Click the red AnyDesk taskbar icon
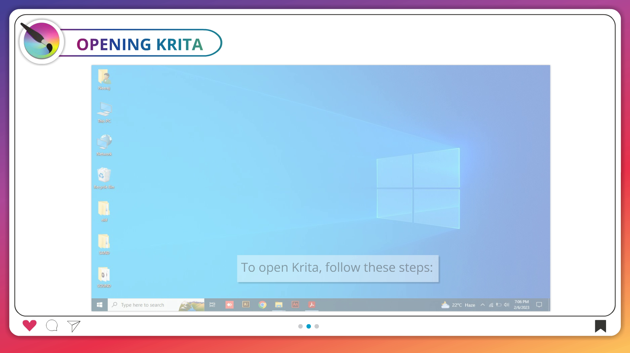Image resolution: width=630 pixels, height=353 pixels. click(229, 305)
